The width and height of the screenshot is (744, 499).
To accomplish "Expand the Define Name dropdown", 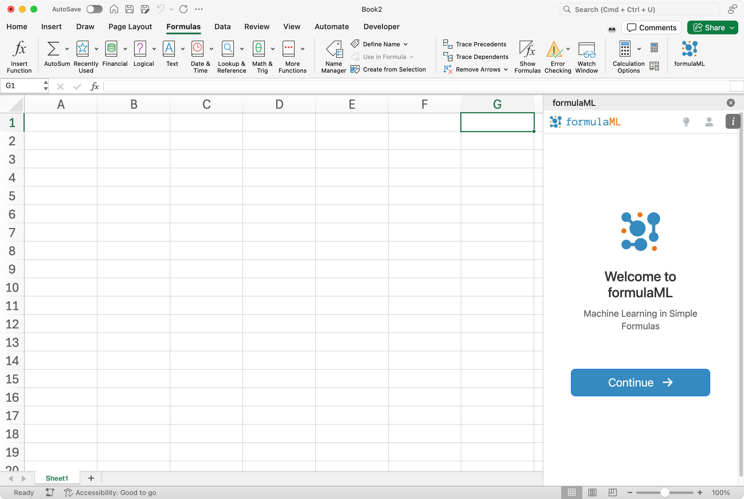I will 406,44.
